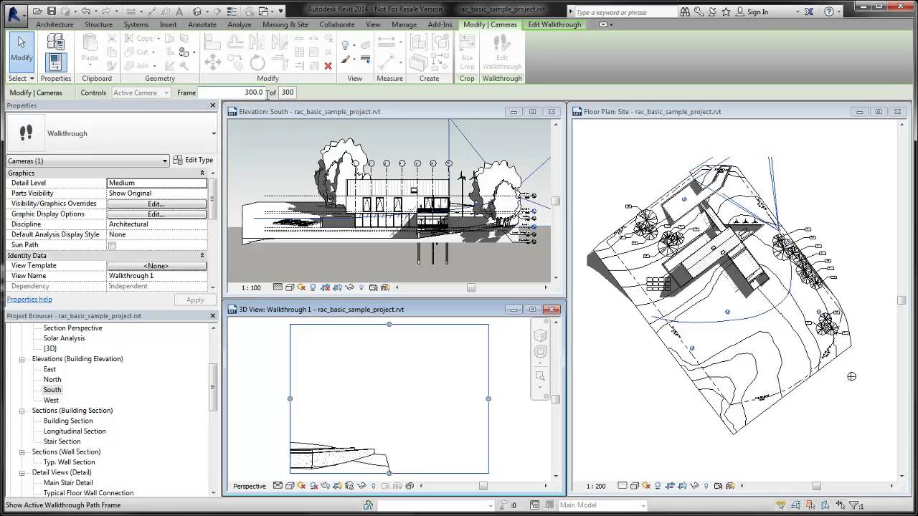The image size is (918, 516).
Task: Select the Modify tool in the ribbon
Action: click(x=21, y=53)
